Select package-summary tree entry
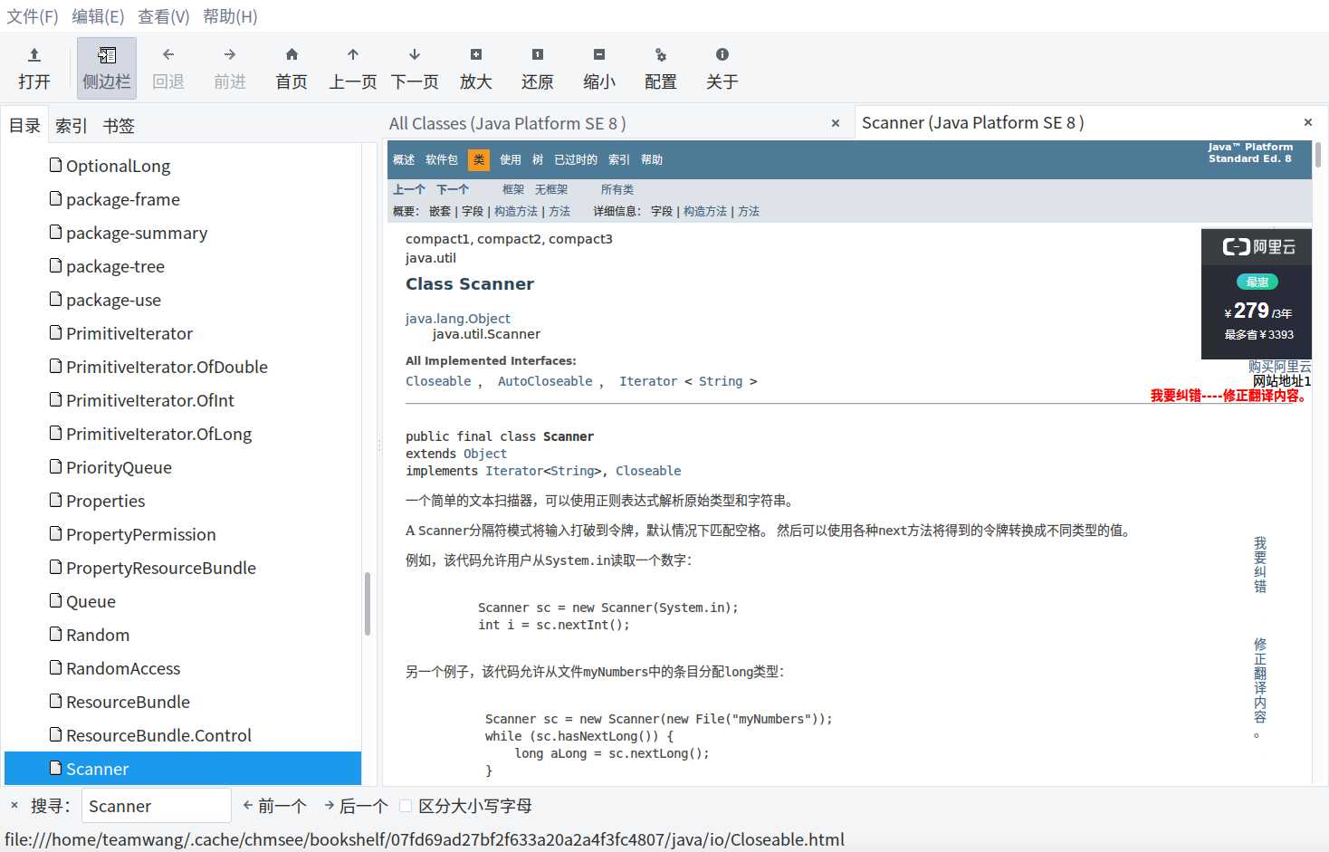This screenshot has height=852, width=1329. point(137,233)
